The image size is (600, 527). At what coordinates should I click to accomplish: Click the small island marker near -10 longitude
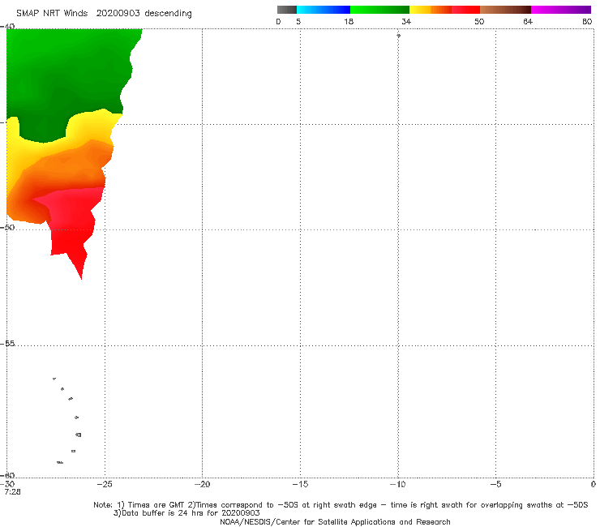pyautogui.click(x=398, y=36)
